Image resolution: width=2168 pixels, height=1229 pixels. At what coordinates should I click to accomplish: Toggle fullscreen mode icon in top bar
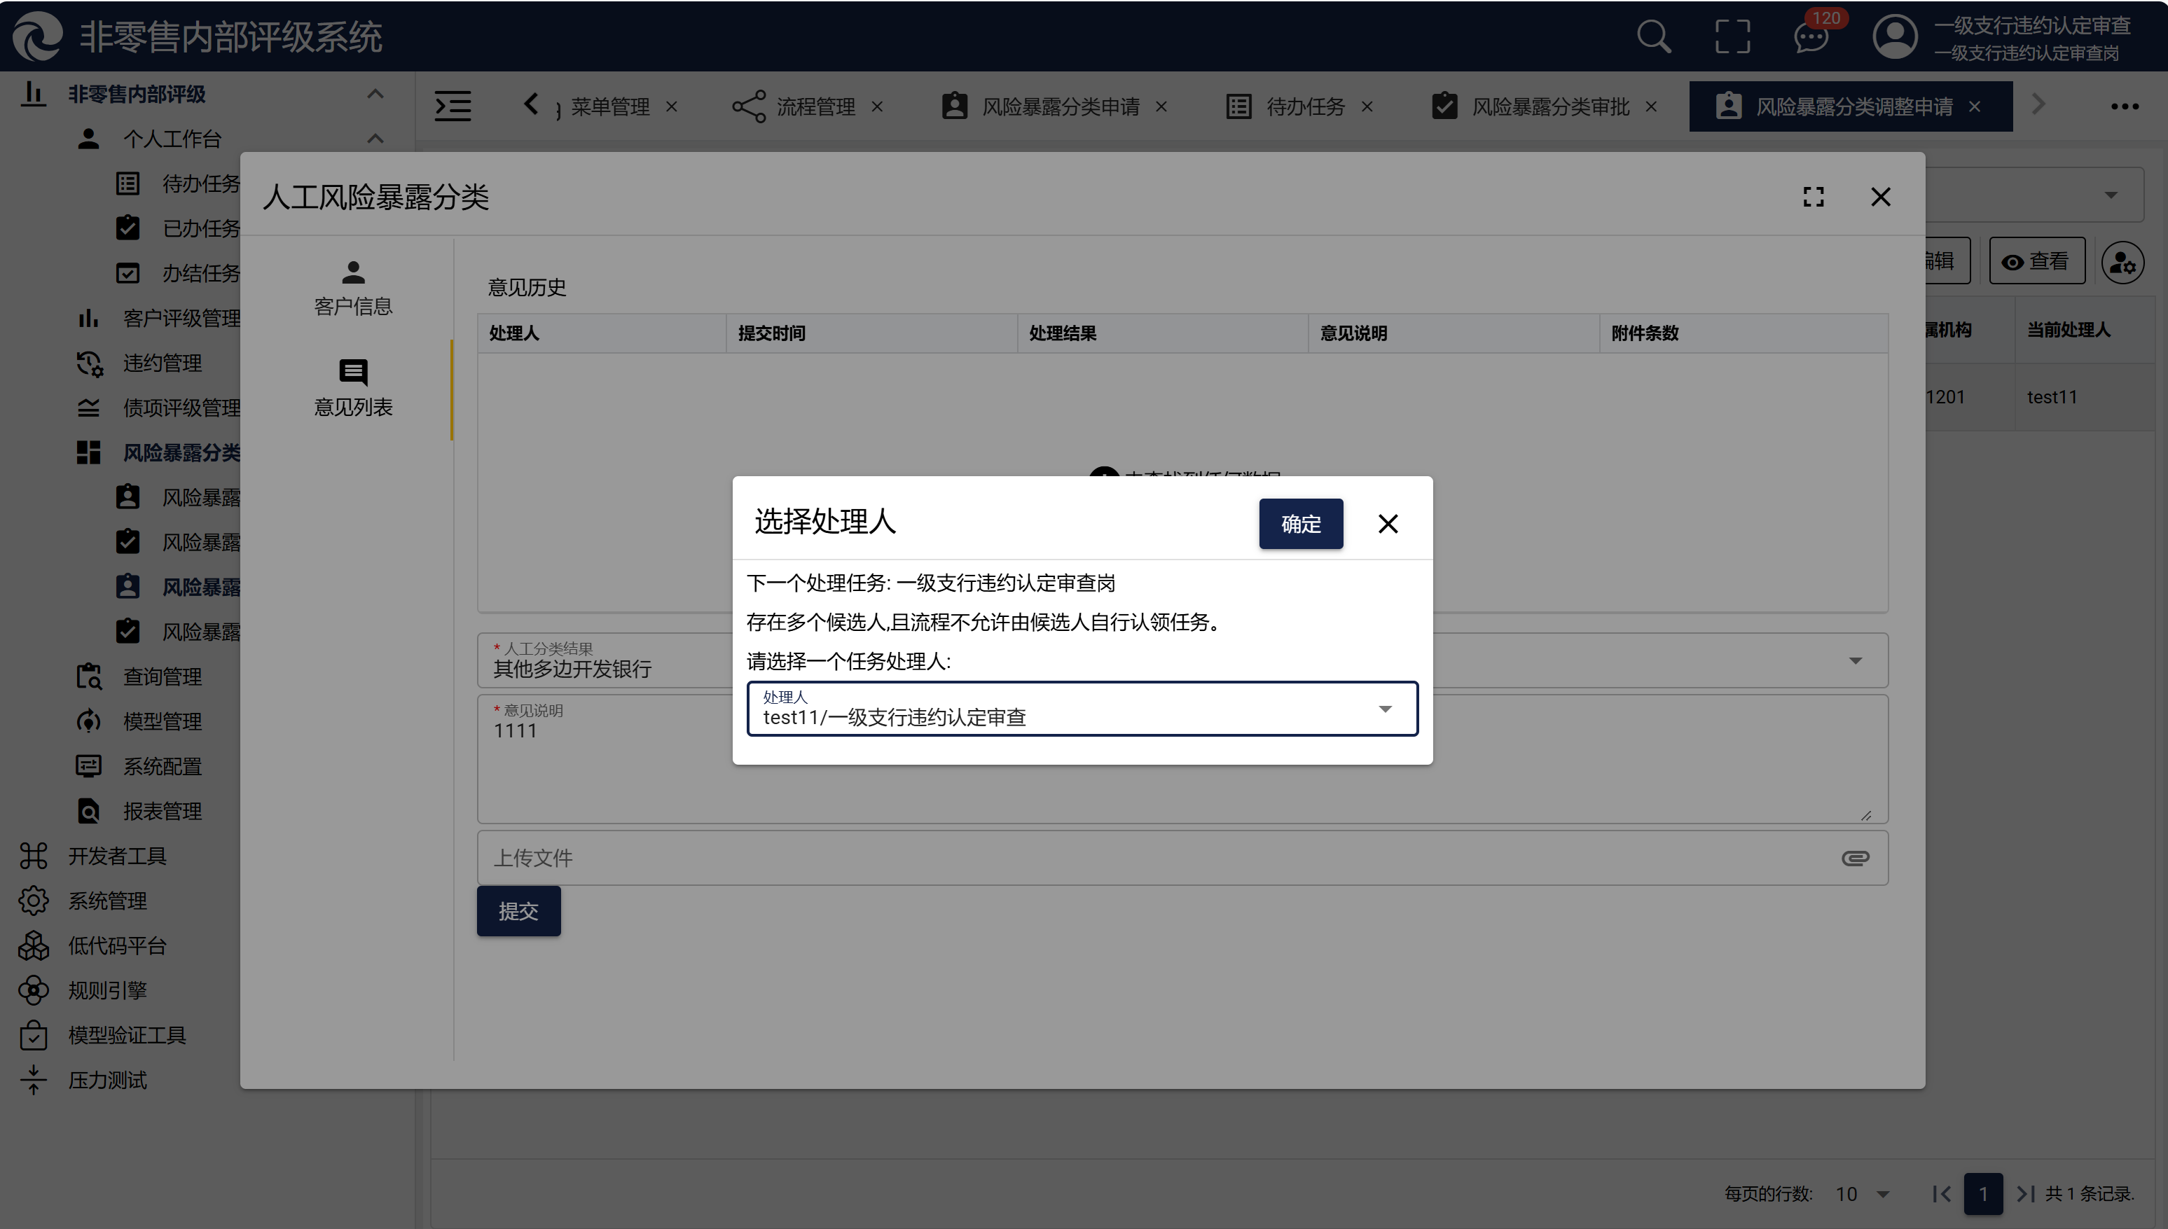[x=1732, y=37]
